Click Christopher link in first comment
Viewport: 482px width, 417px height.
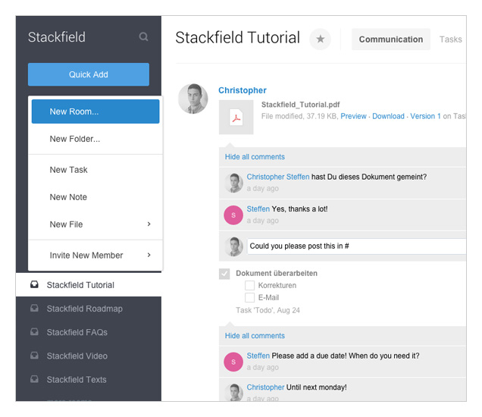(265, 177)
